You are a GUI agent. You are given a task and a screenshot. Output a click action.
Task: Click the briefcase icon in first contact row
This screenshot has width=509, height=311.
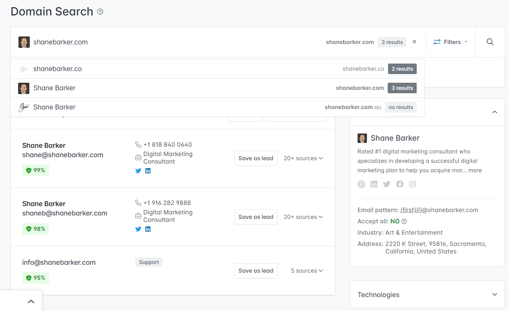(x=138, y=158)
